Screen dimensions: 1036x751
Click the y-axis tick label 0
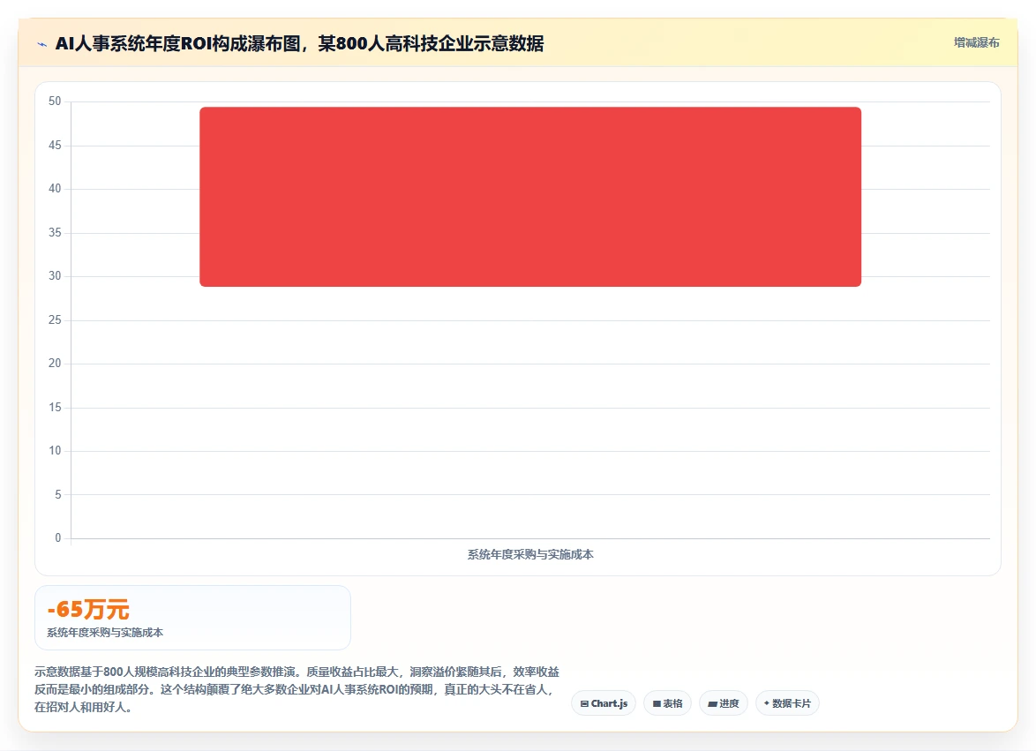[x=58, y=538]
